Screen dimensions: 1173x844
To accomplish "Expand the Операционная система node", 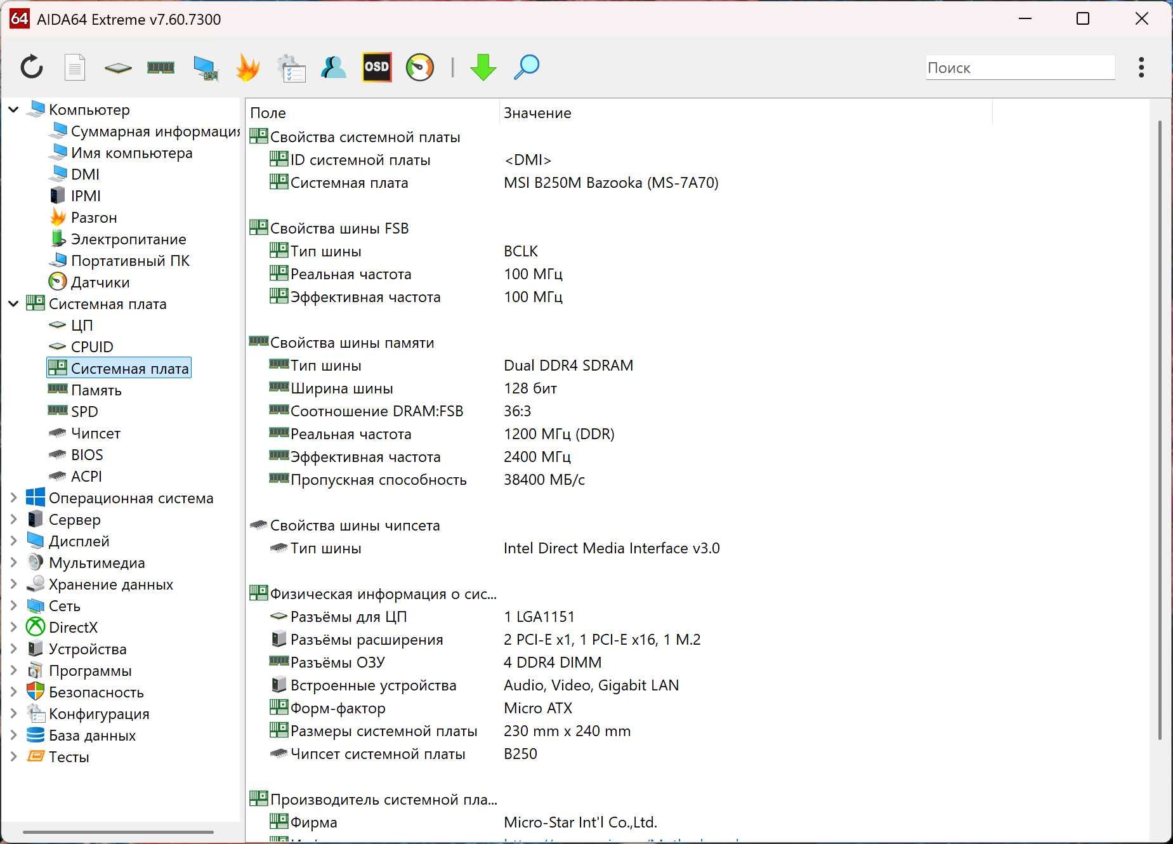I will (x=13, y=498).
